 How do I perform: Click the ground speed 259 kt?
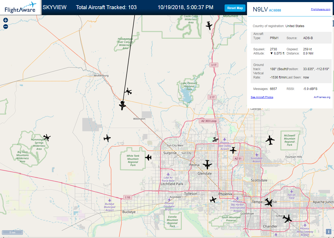(x=308, y=49)
